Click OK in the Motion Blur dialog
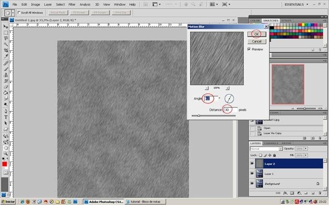329x205 pixels. click(x=256, y=34)
